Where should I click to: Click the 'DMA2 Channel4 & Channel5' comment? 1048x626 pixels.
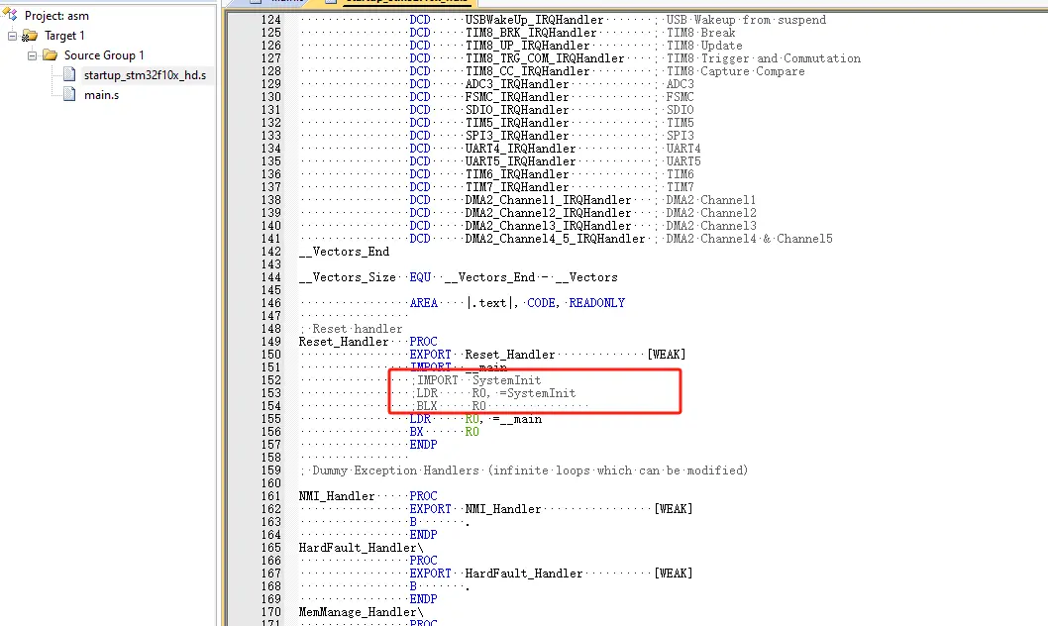point(749,239)
